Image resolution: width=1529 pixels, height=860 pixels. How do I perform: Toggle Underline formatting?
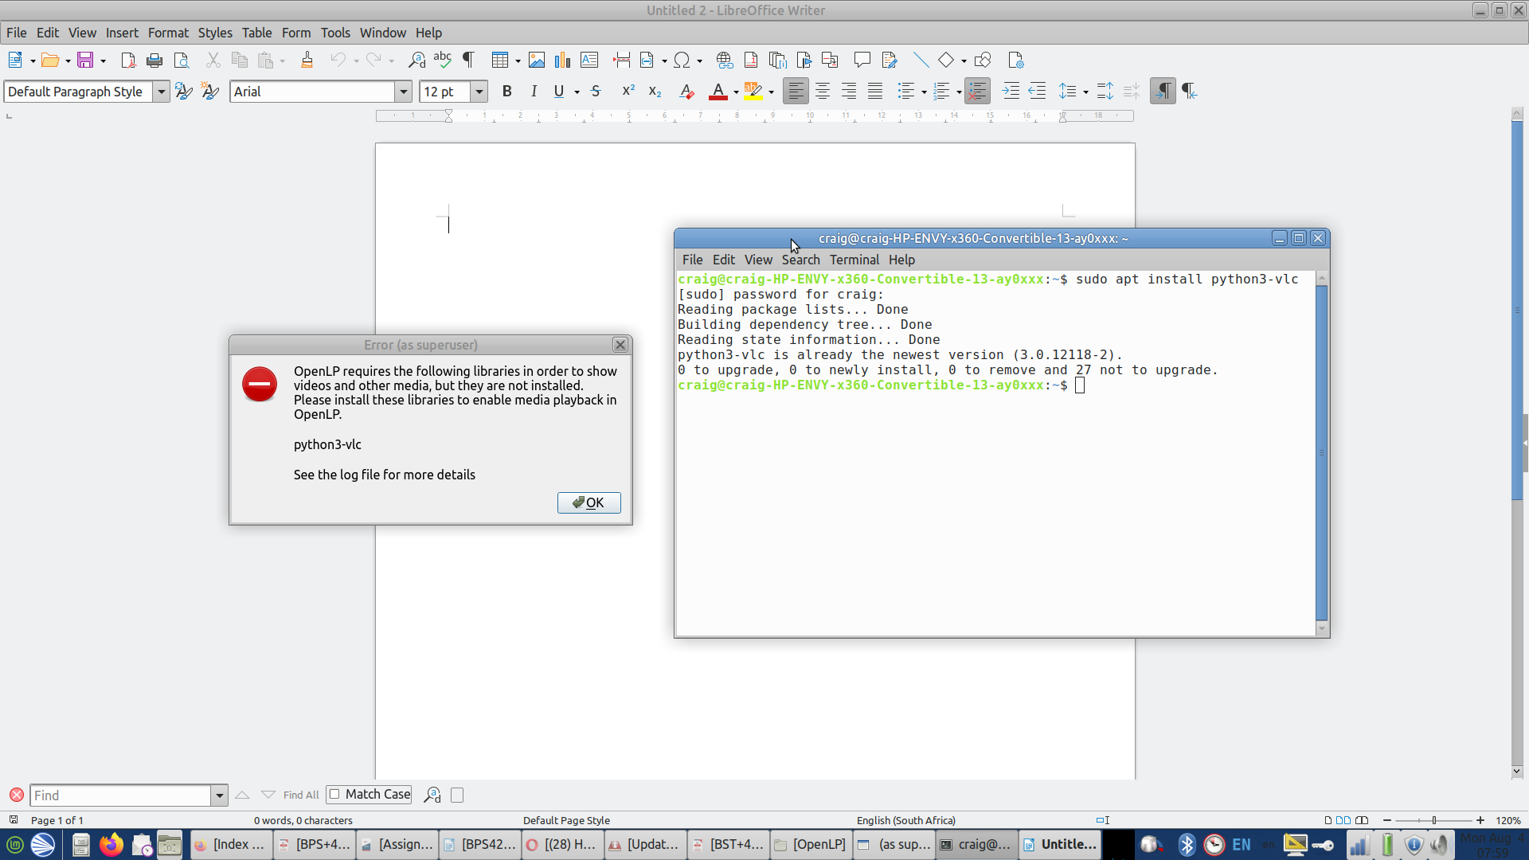coord(559,92)
